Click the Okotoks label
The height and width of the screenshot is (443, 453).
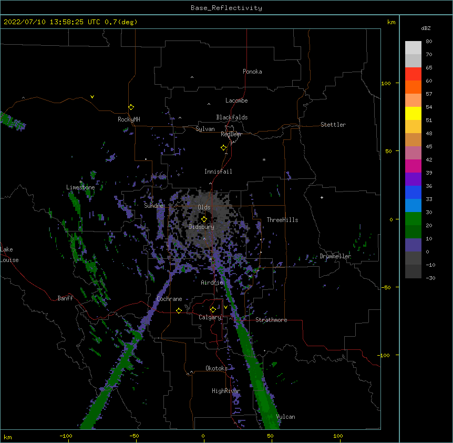[x=217, y=368]
